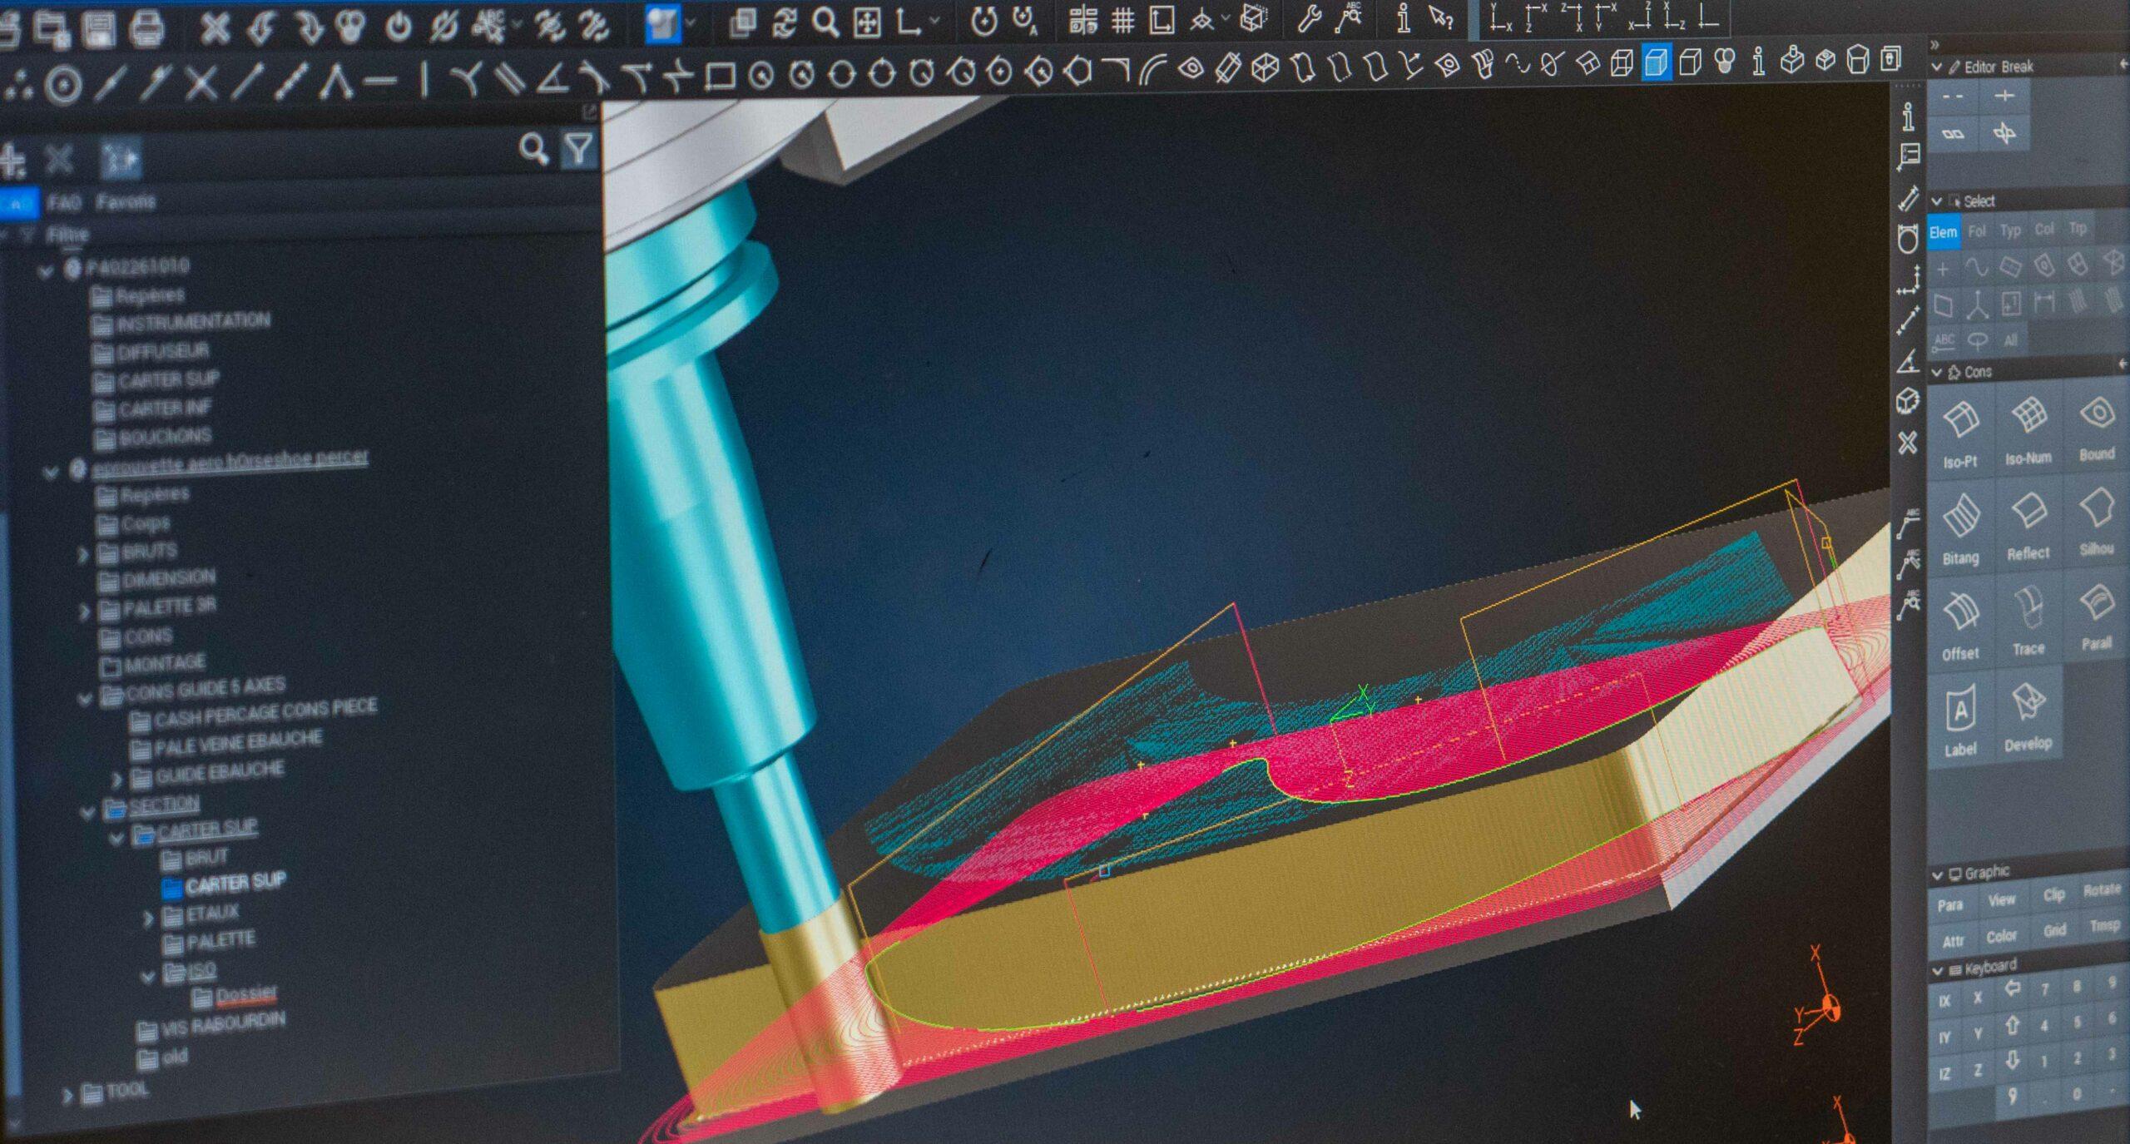This screenshot has width=2130, height=1144.
Task: Click the Rotate graphic button
Action: pyautogui.click(x=2102, y=889)
